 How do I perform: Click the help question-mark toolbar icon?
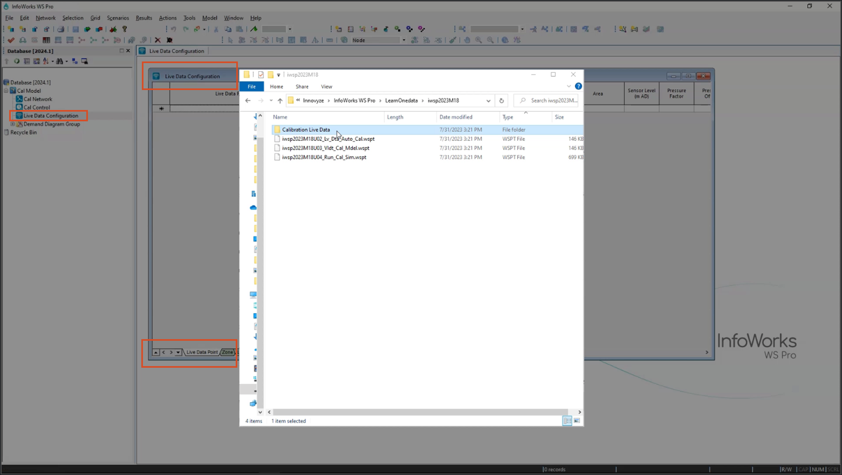tap(125, 29)
